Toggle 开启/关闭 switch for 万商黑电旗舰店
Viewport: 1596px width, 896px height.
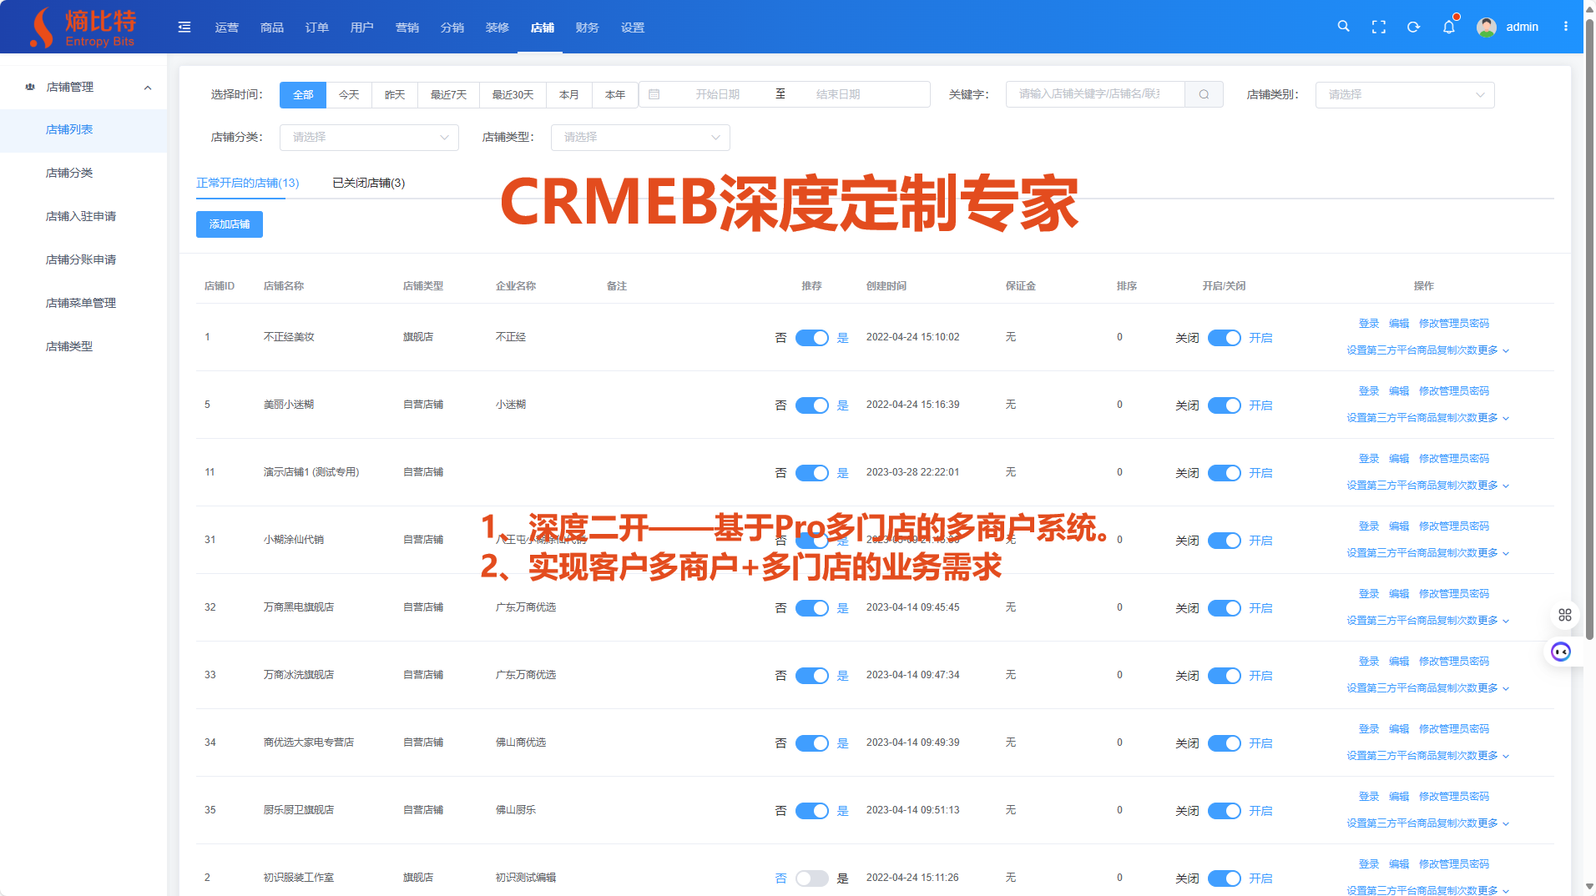1224,608
